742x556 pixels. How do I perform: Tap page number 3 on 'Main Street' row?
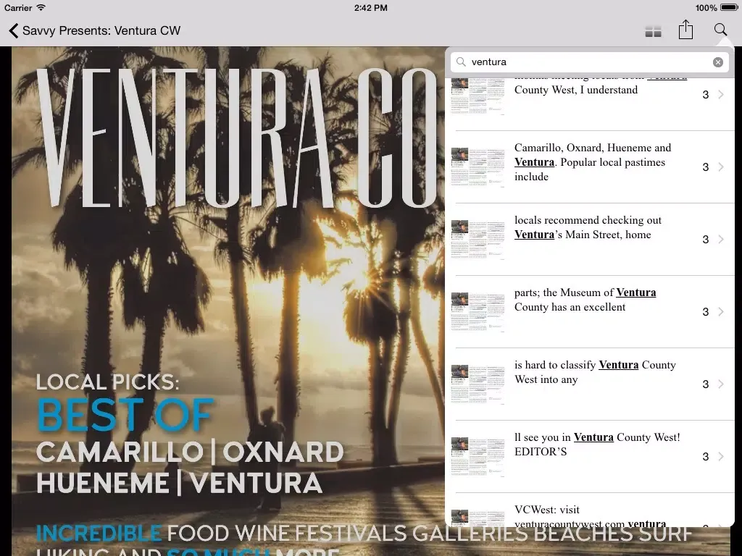tap(705, 239)
